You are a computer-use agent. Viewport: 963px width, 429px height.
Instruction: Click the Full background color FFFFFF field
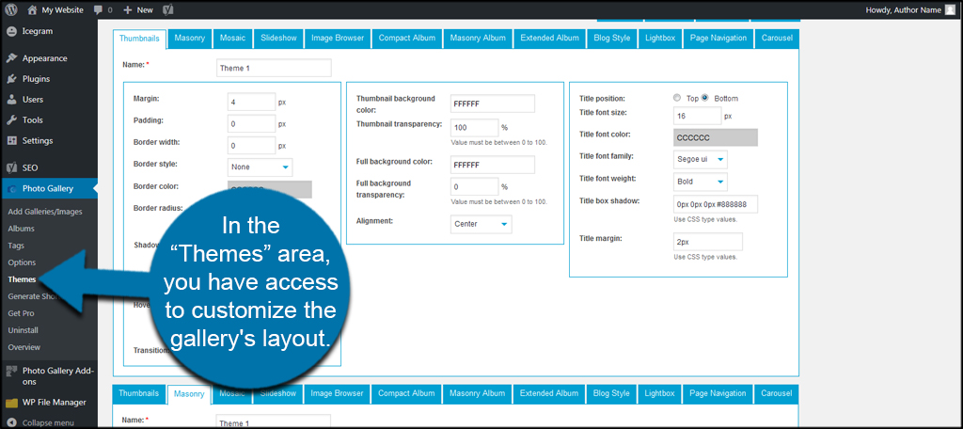[x=493, y=165]
